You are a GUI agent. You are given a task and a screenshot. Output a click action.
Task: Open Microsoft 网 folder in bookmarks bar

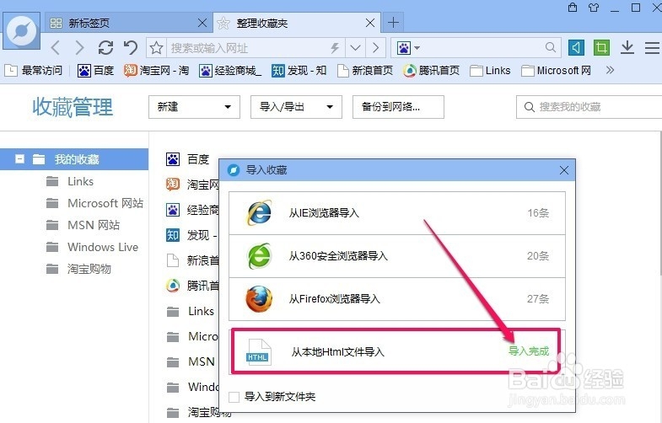pos(556,71)
